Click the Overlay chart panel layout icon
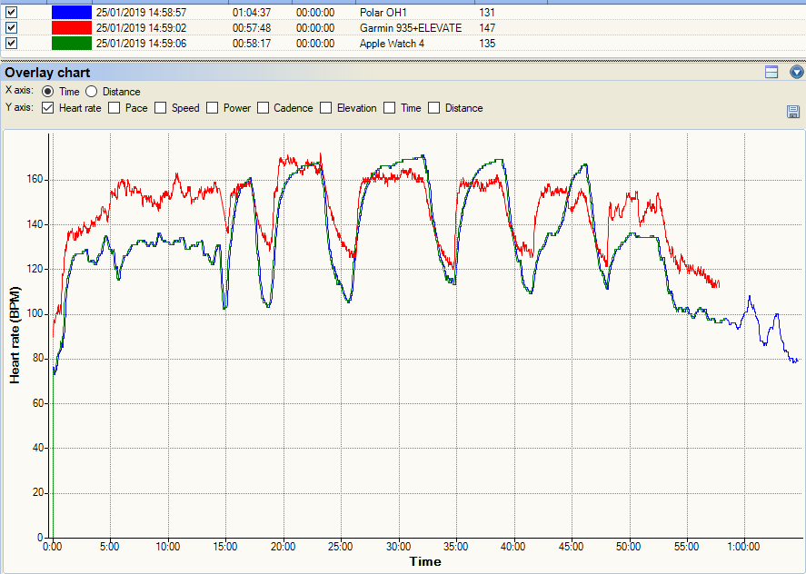 coord(771,72)
